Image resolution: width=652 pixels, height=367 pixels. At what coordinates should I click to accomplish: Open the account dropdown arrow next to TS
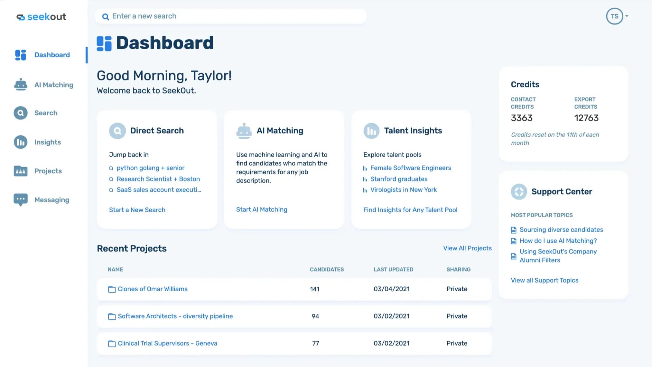tap(627, 16)
